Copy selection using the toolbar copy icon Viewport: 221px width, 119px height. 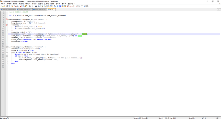coord(23,6)
